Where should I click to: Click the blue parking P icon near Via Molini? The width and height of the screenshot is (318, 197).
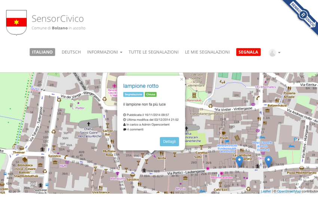click(295, 139)
